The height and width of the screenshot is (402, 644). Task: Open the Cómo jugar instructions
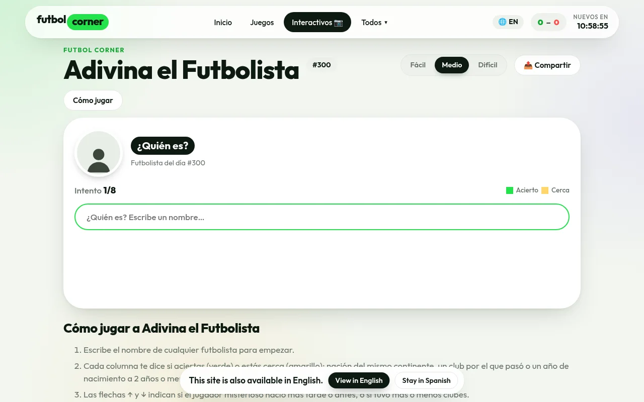[93, 100]
